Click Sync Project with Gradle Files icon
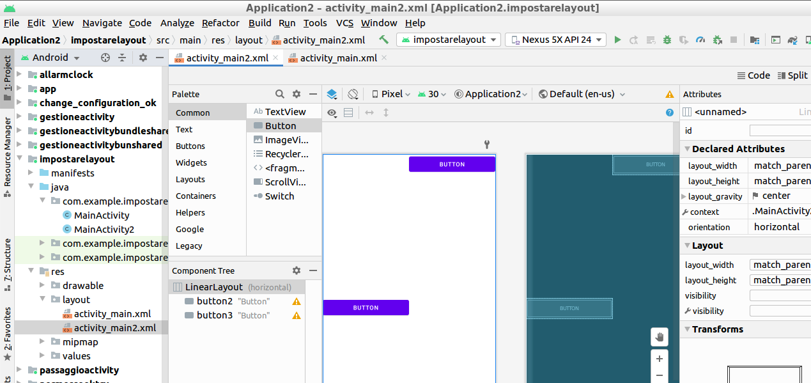This screenshot has height=383, width=811. click(793, 40)
